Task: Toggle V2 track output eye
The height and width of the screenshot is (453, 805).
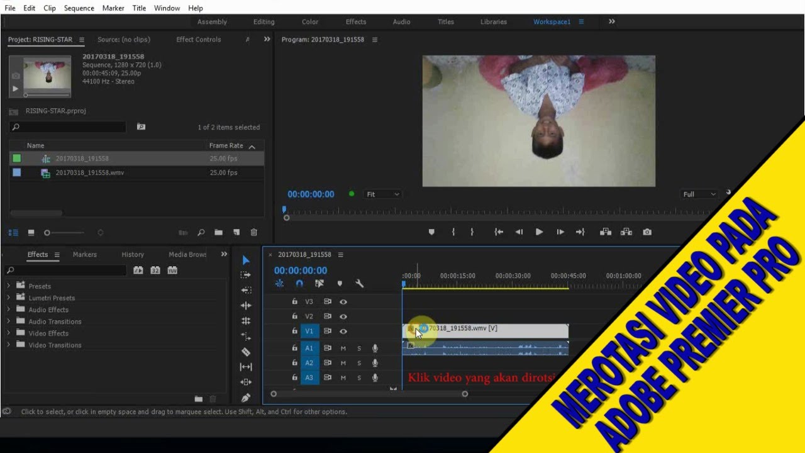Action: click(343, 316)
